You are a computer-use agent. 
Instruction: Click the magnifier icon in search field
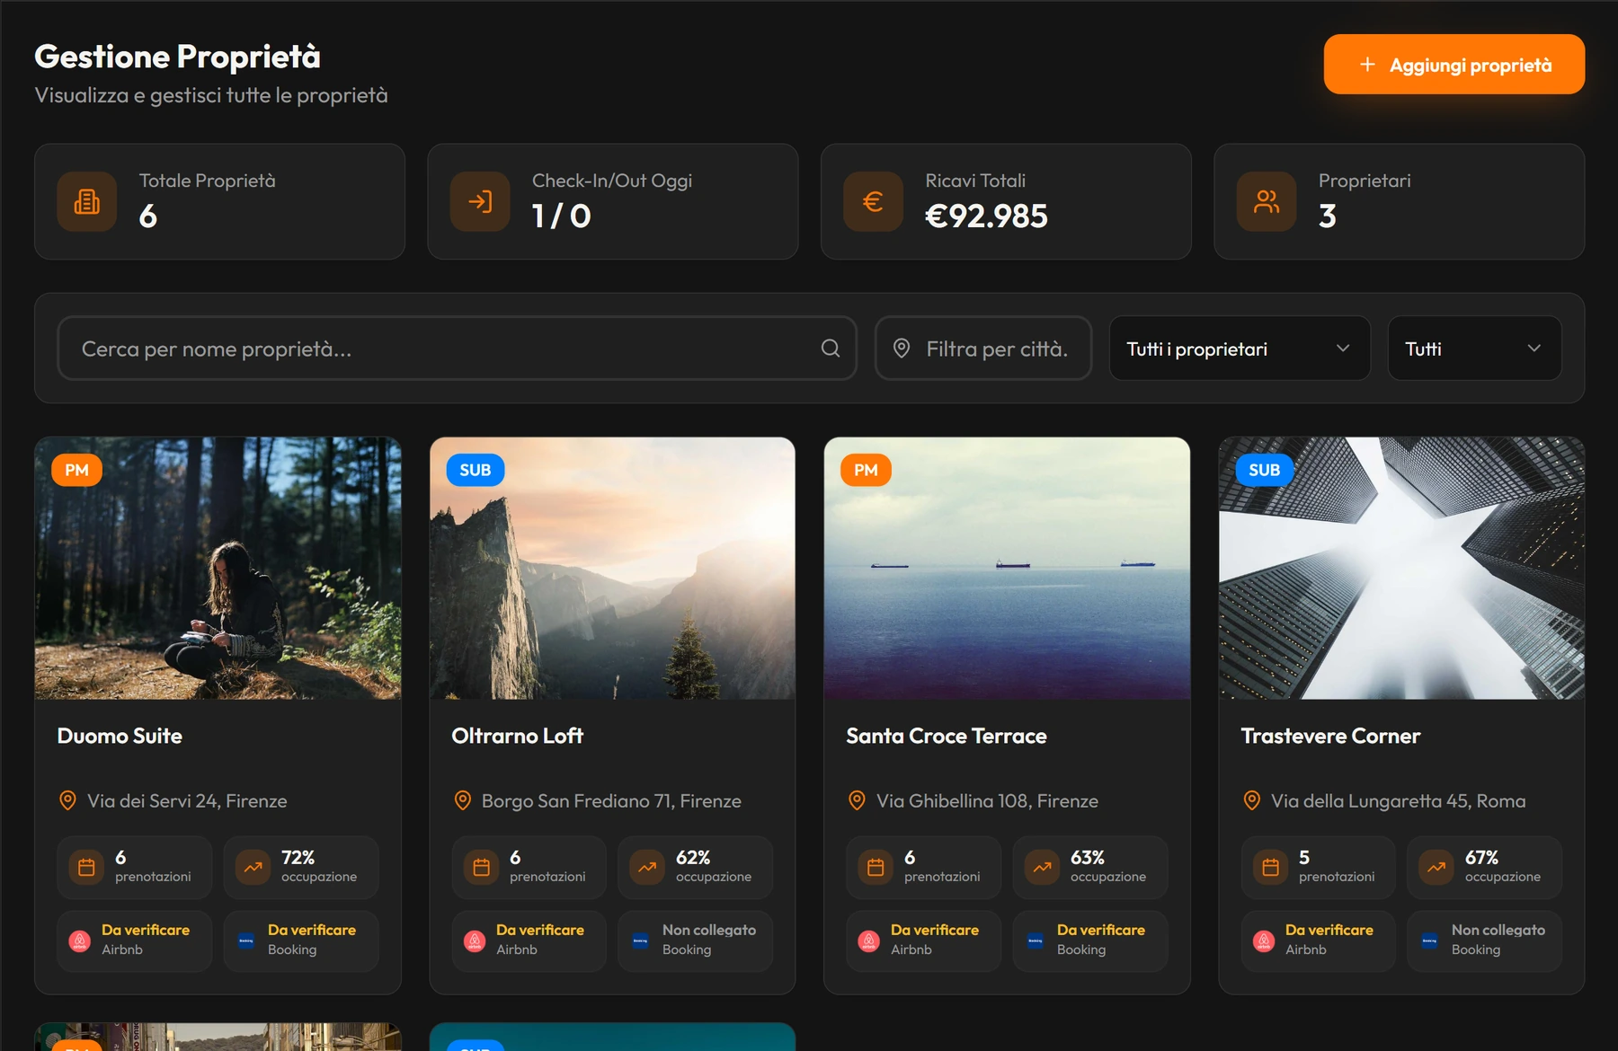point(831,349)
